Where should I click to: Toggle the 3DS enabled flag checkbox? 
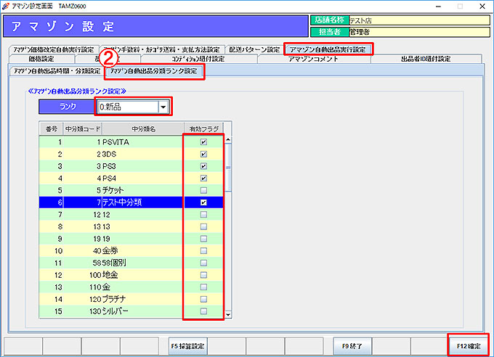203,154
